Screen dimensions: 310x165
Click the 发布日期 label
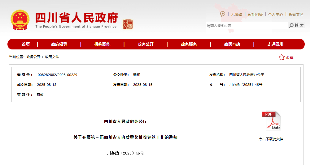click(121, 85)
